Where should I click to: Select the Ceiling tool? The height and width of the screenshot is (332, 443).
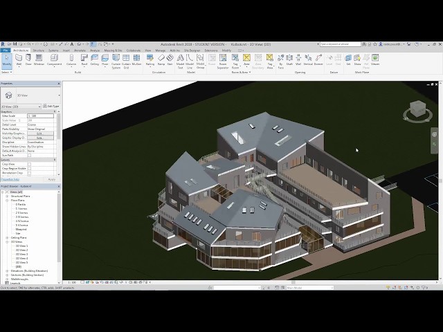point(94,60)
